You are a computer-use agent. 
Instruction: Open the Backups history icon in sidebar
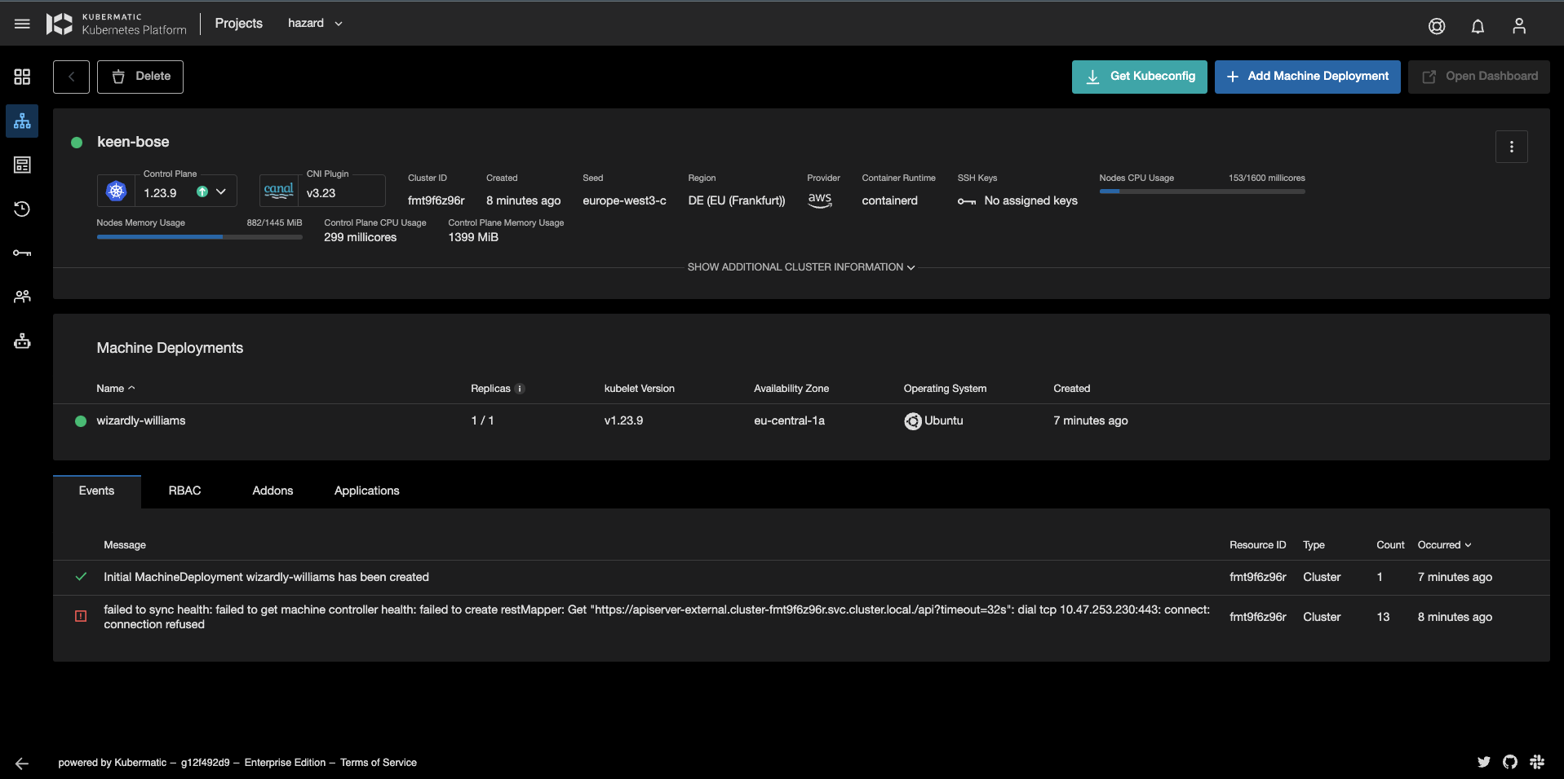click(x=21, y=209)
